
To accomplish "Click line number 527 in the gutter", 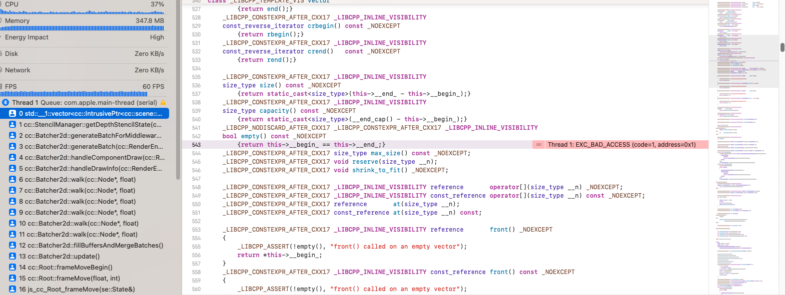I will [x=196, y=9].
